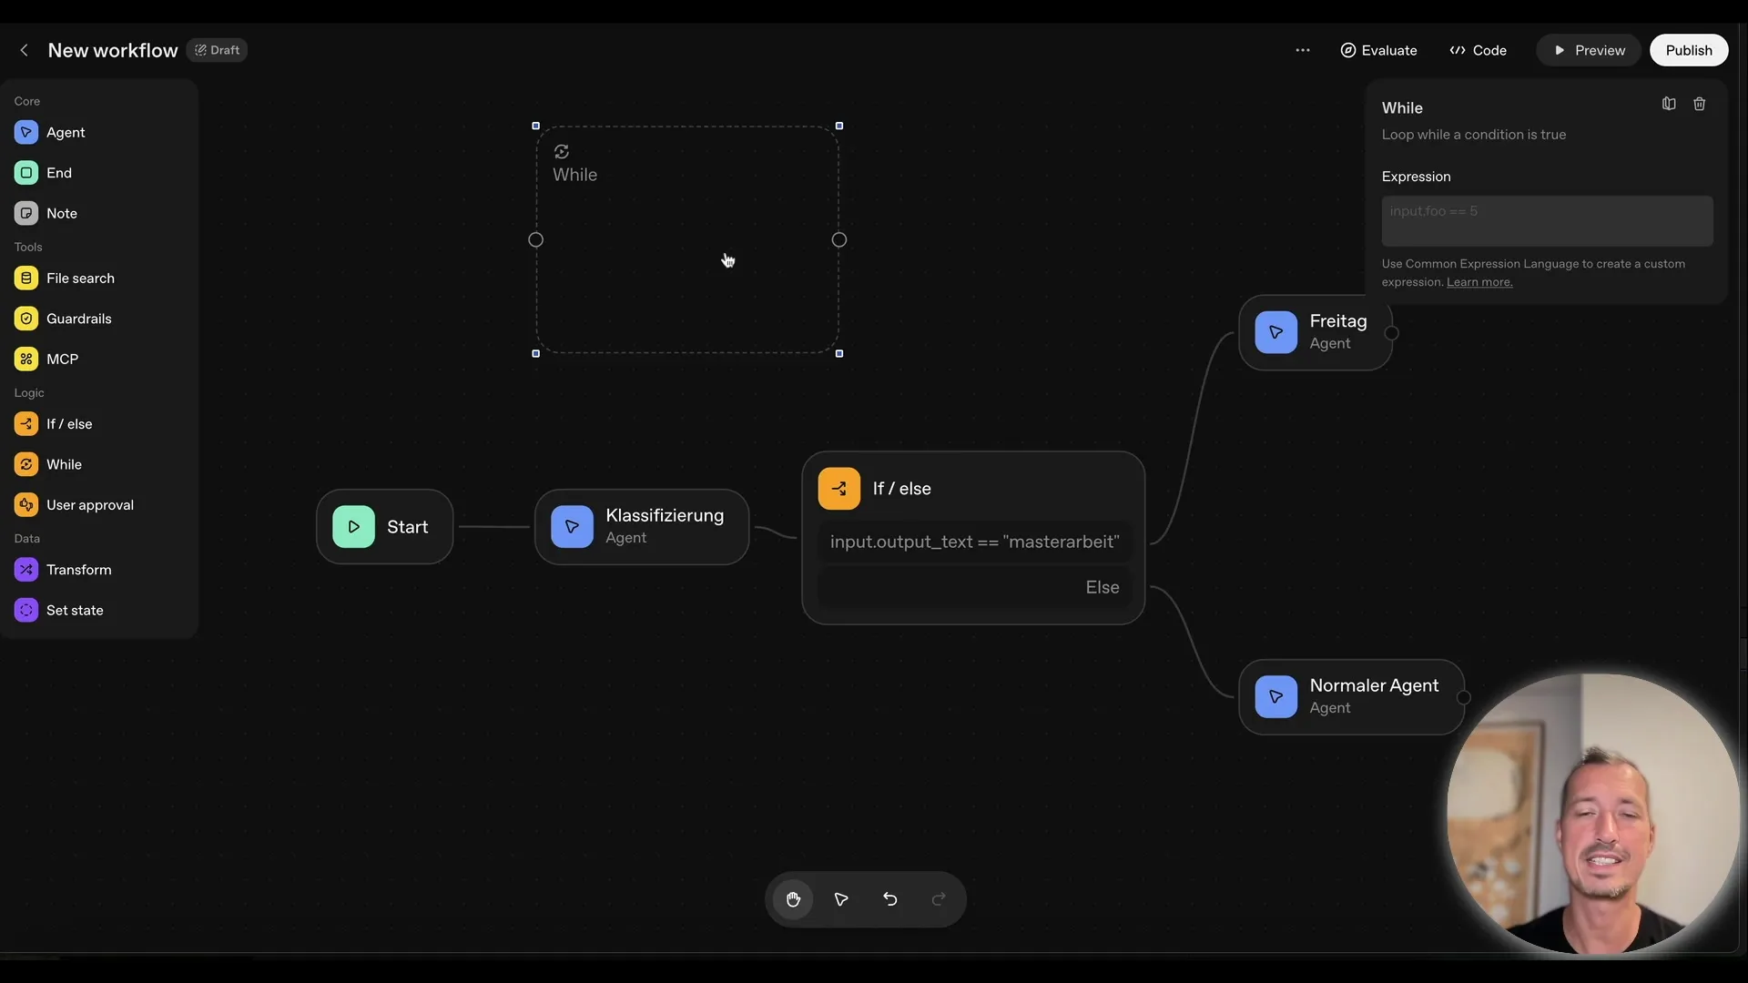Click the Undo icon in bottom toolbar
This screenshot has width=1748, height=983.
[x=889, y=899]
